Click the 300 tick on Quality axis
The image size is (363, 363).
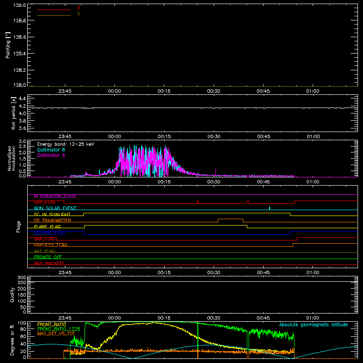(22, 278)
